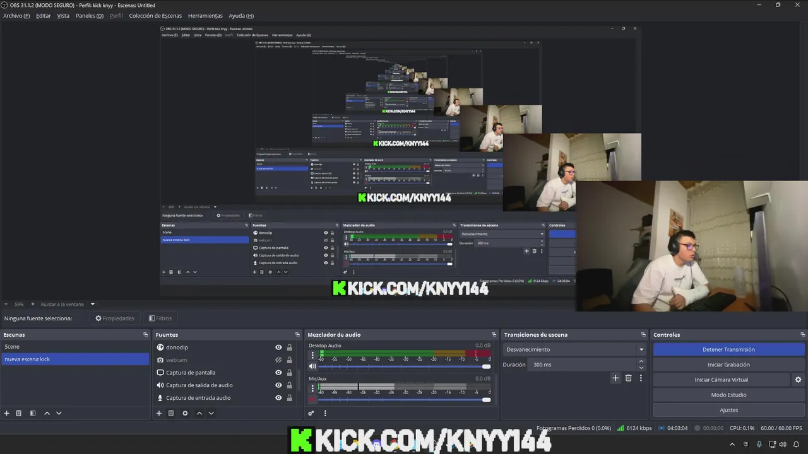
Task: Click the Detener Transmisión button
Action: tap(728, 349)
